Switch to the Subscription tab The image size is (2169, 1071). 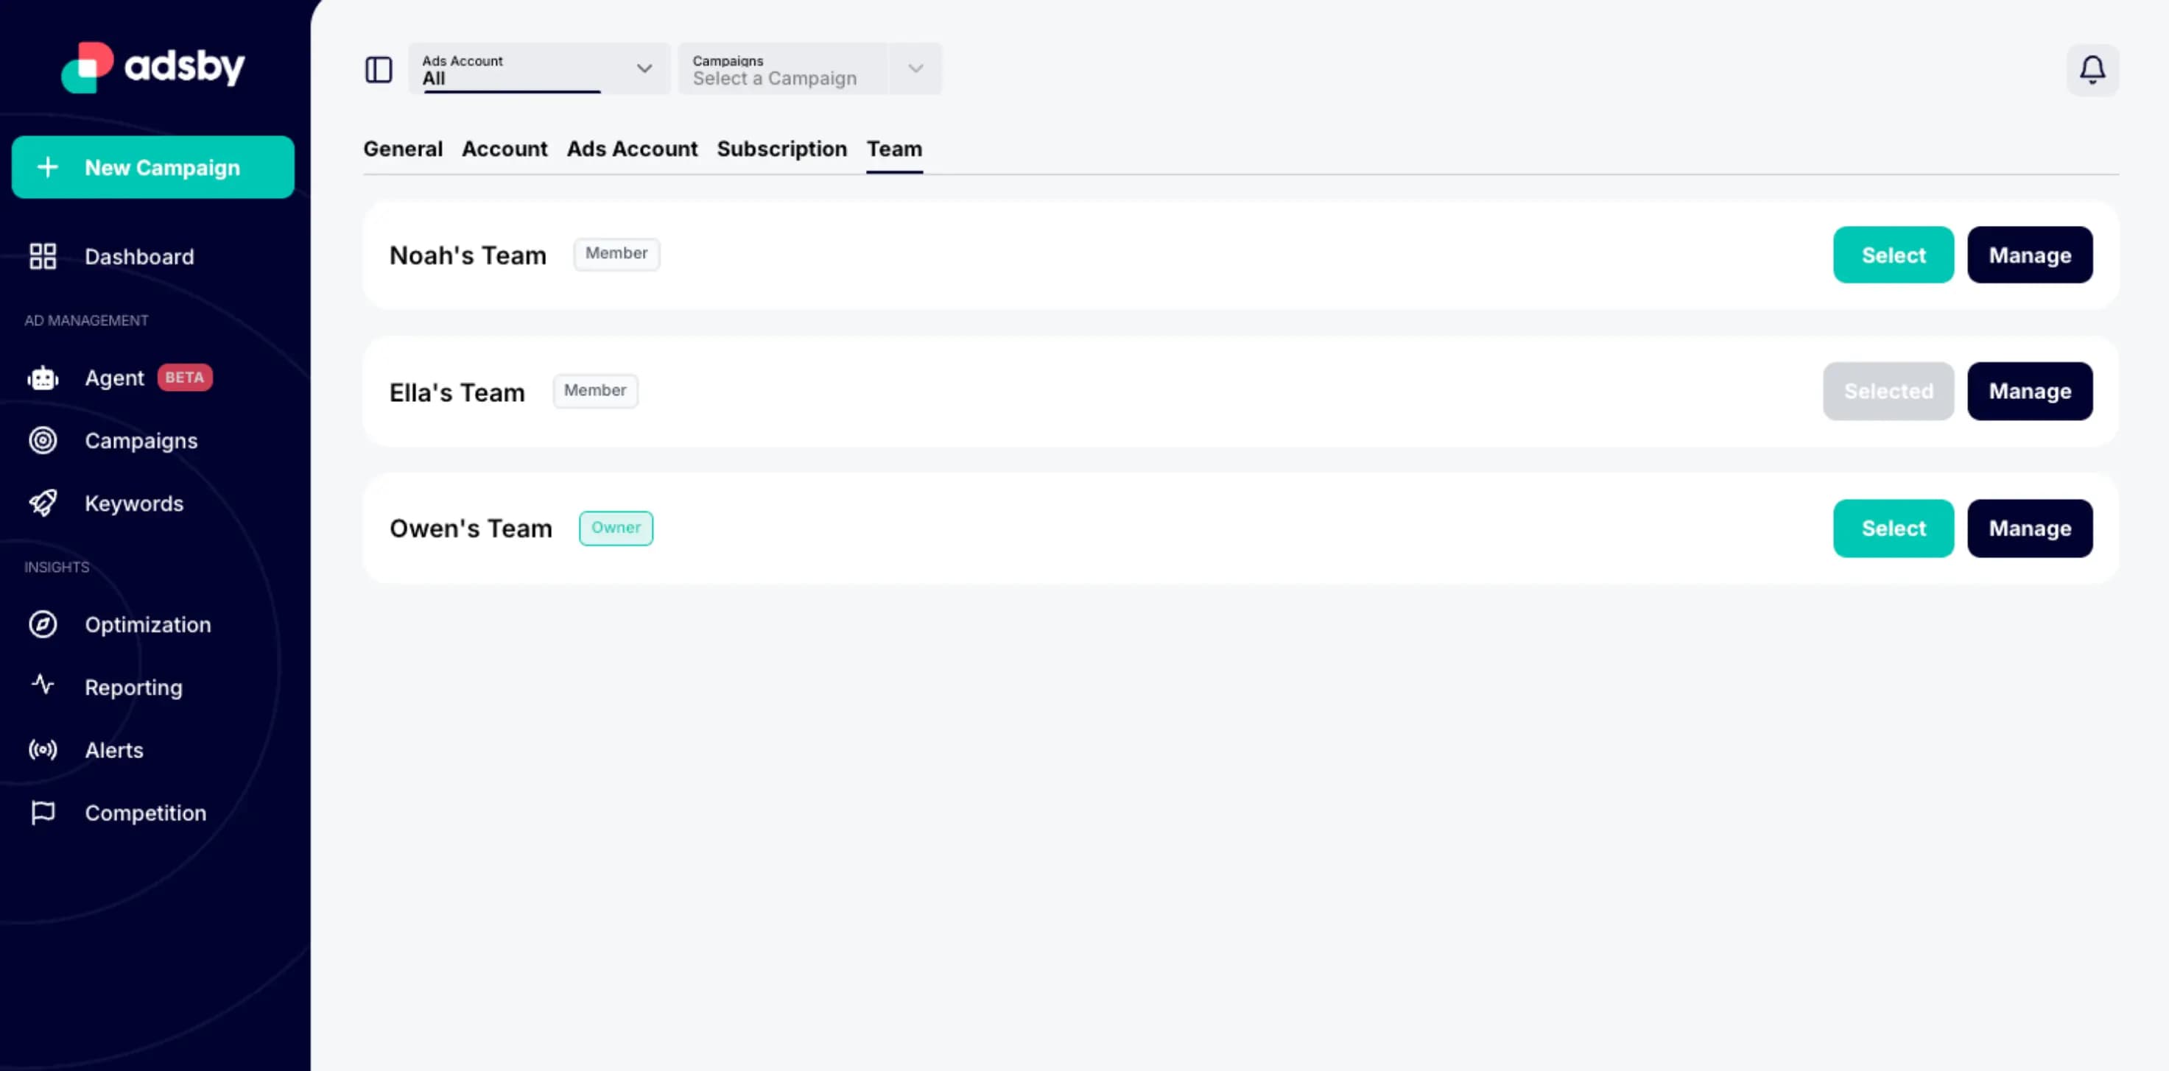coord(781,149)
